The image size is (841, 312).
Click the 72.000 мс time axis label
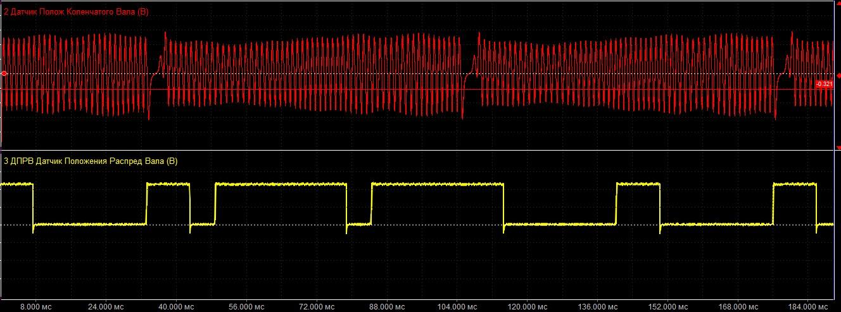(x=315, y=305)
